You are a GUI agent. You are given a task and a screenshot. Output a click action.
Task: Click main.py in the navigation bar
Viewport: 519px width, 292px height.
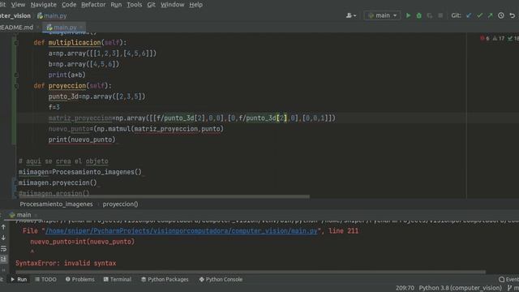pyautogui.click(x=52, y=15)
